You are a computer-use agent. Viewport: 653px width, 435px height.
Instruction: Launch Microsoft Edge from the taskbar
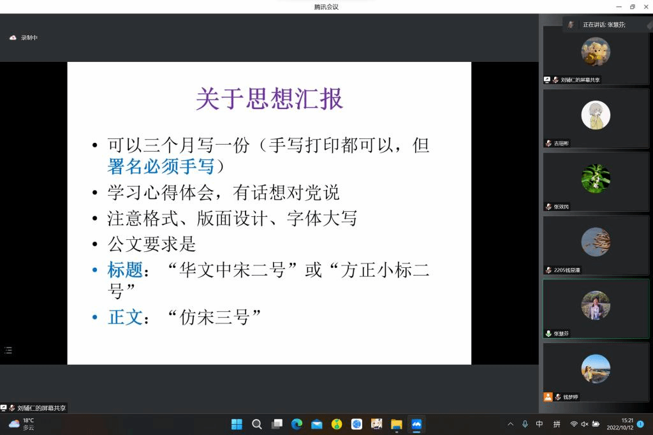coord(297,424)
